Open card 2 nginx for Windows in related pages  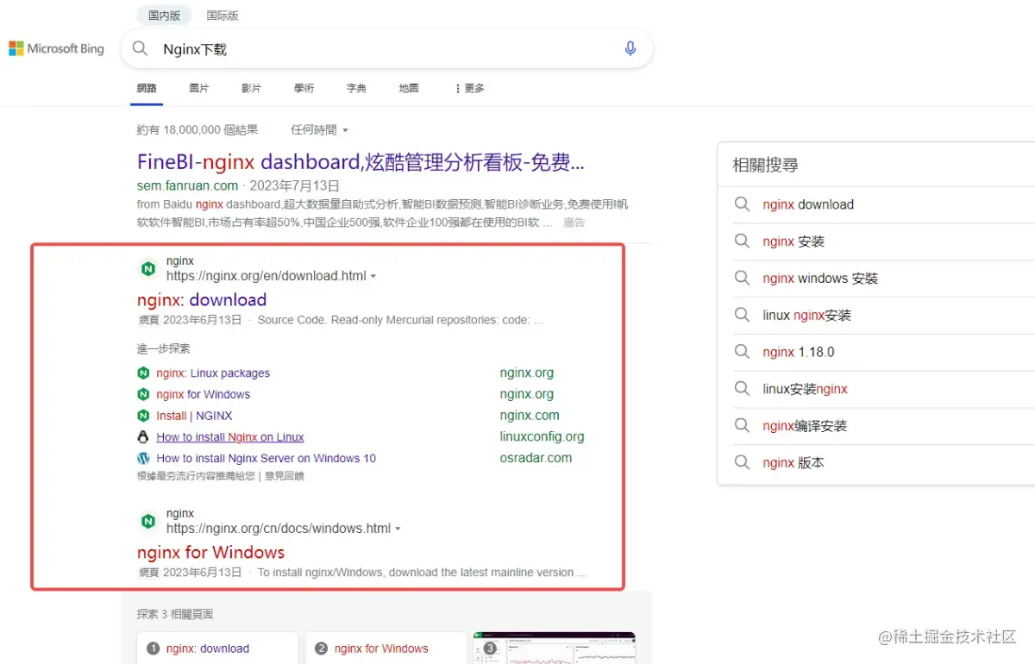(x=386, y=648)
